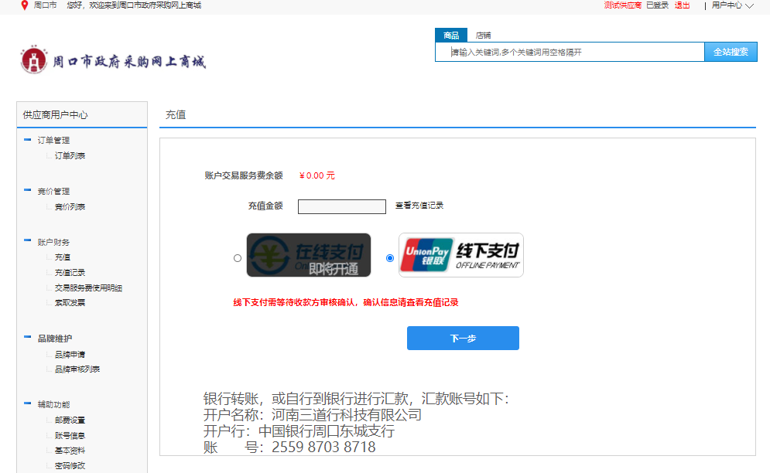Focus the 充值金额 amount input field
The width and height of the screenshot is (770, 473).
(342, 206)
